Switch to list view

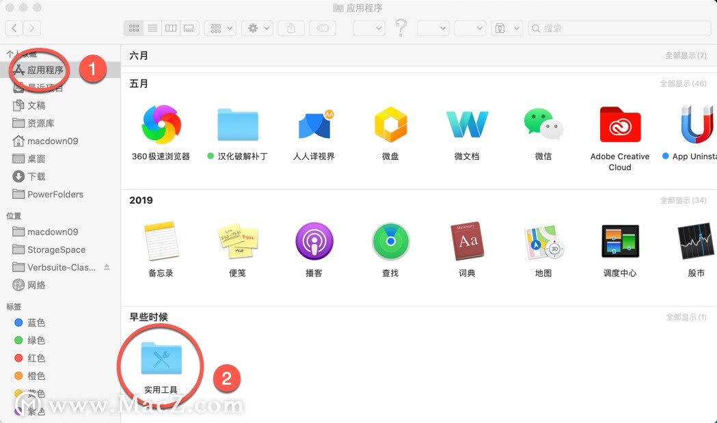coord(152,28)
